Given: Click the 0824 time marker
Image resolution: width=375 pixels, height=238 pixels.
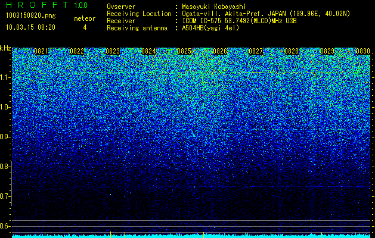Looking at the screenshot, I should click(148, 51).
